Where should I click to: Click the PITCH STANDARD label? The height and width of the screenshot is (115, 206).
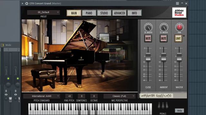click(x=42, y=101)
